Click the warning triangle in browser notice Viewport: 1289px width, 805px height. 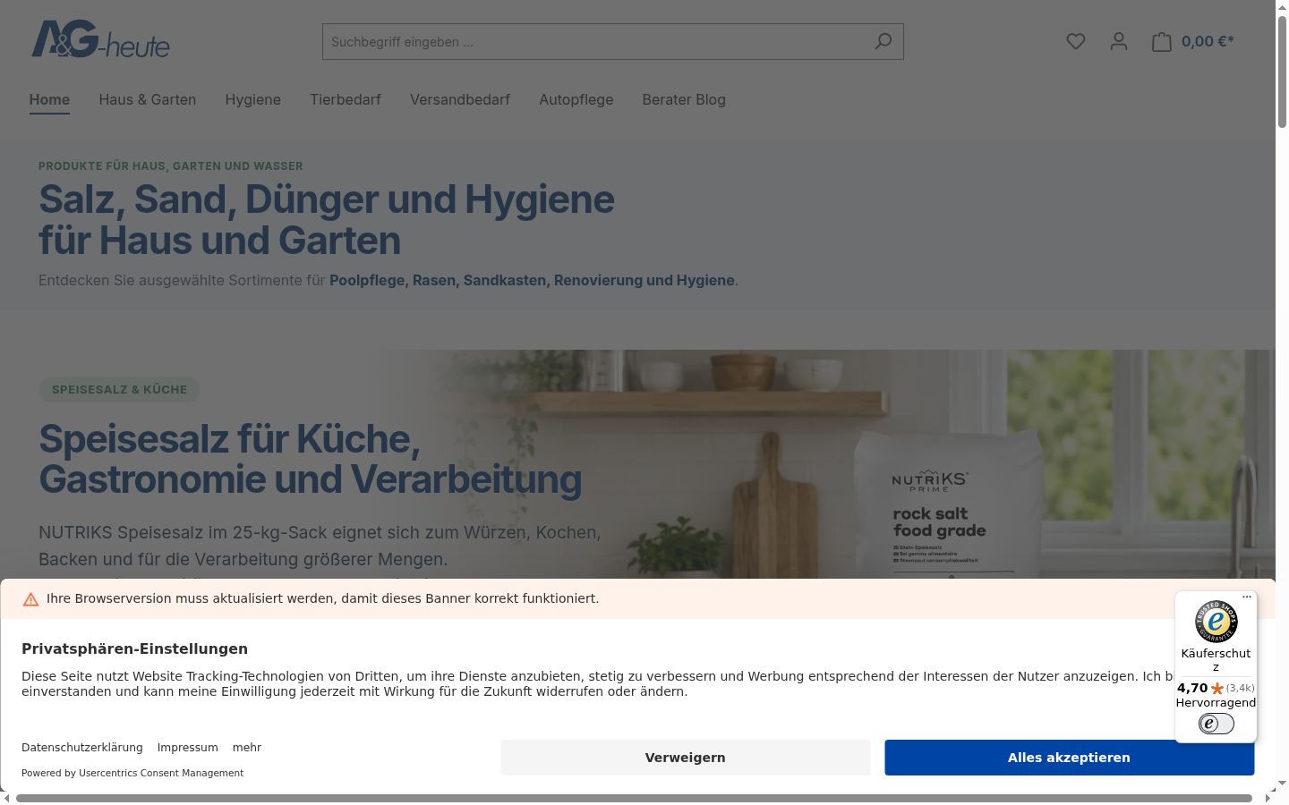(x=30, y=599)
